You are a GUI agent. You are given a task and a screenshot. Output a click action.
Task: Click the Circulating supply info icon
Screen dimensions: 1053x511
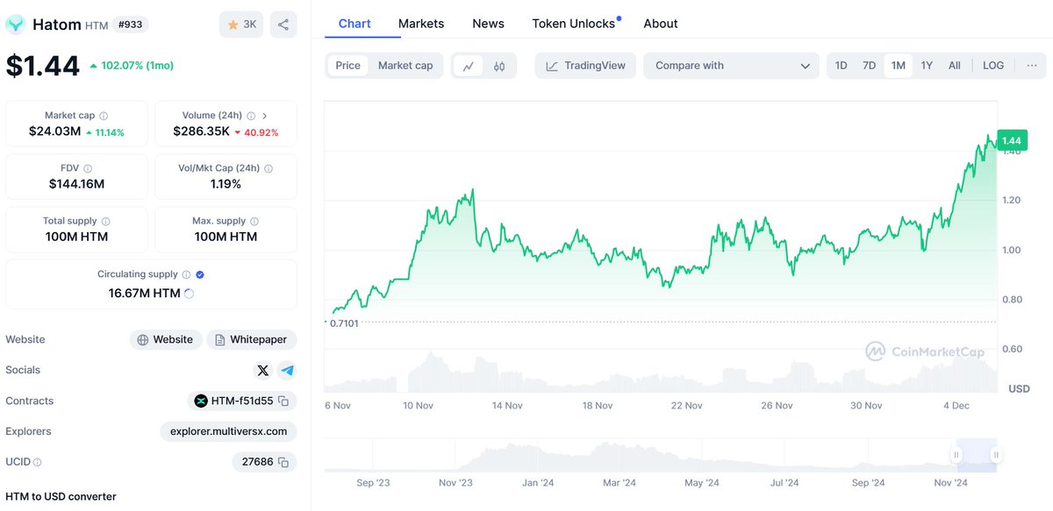pyautogui.click(x=186, y=274)
